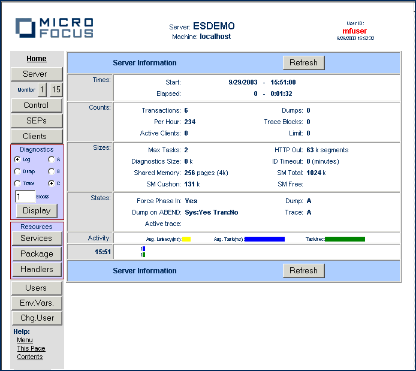Select the Trace diagnostics radio button
The height and width of the screenshot is (371, 416).
coord(17,183)
